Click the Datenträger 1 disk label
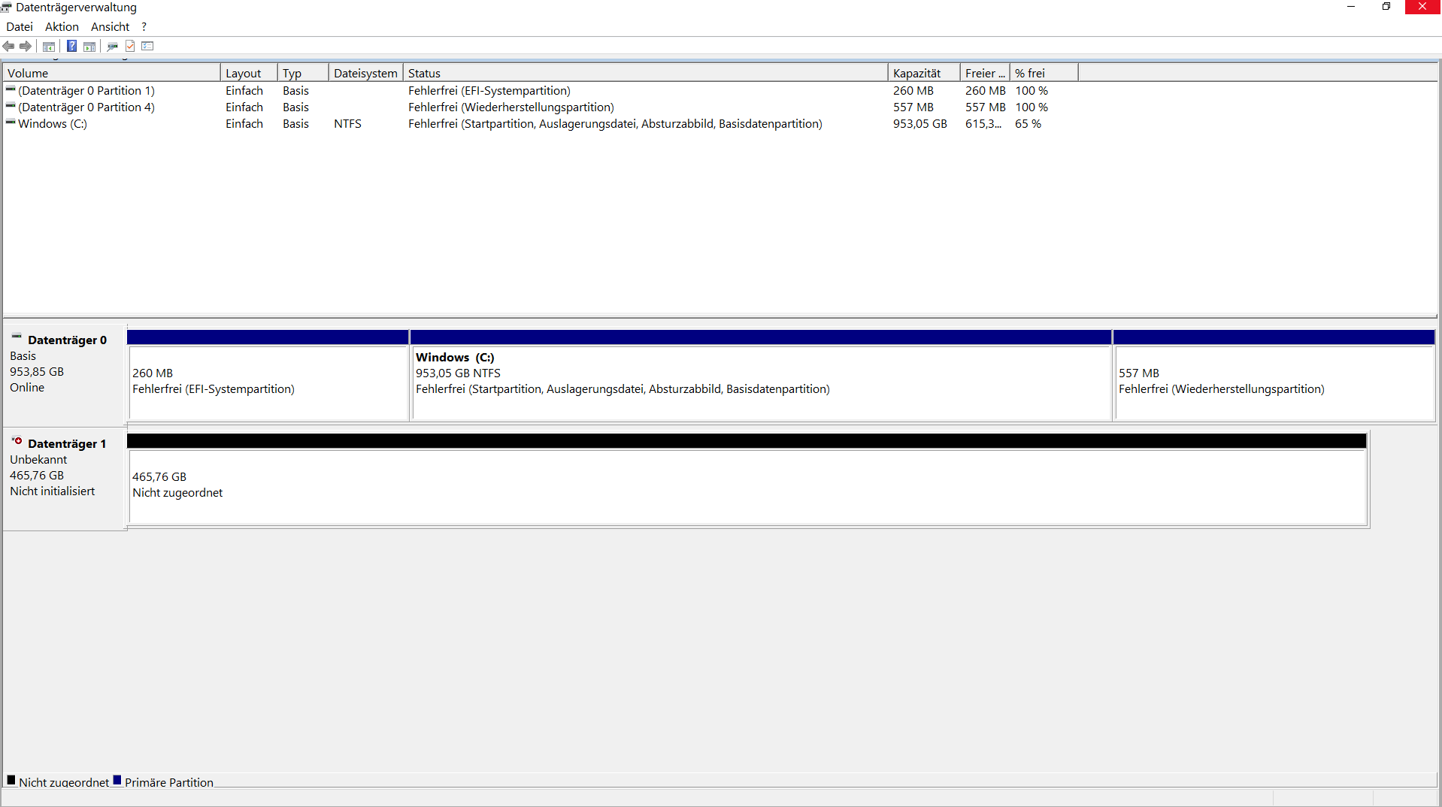Screen dimensions: 1442x807 tap(66, 444)
